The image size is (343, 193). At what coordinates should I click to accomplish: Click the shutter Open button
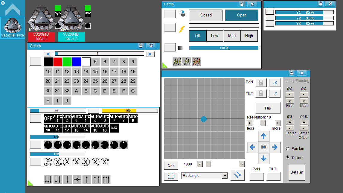(242, 15)
